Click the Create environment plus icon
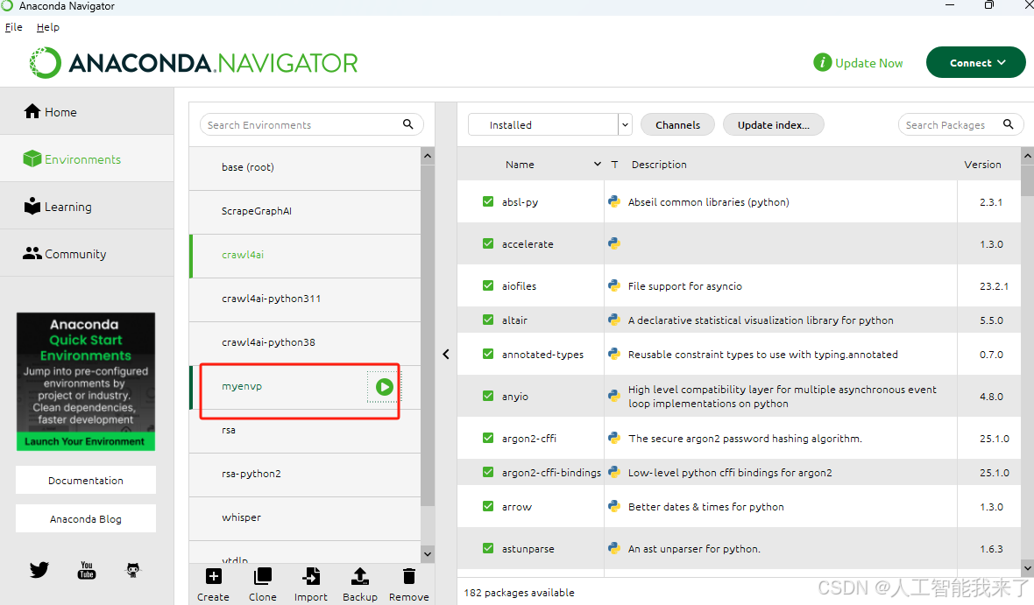 pos(213,577)
